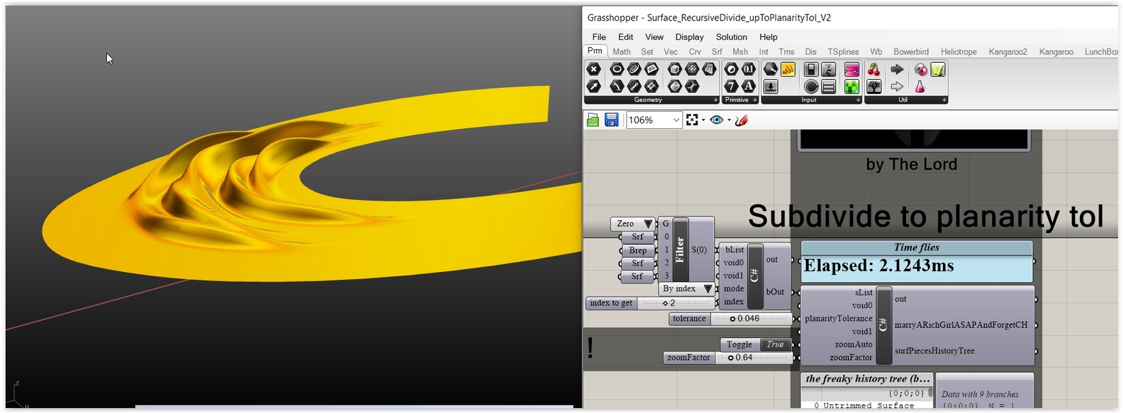This screenshot has height=413, width=1123.
Task: Select the Time flies panel header
Action: click(916, 247)
